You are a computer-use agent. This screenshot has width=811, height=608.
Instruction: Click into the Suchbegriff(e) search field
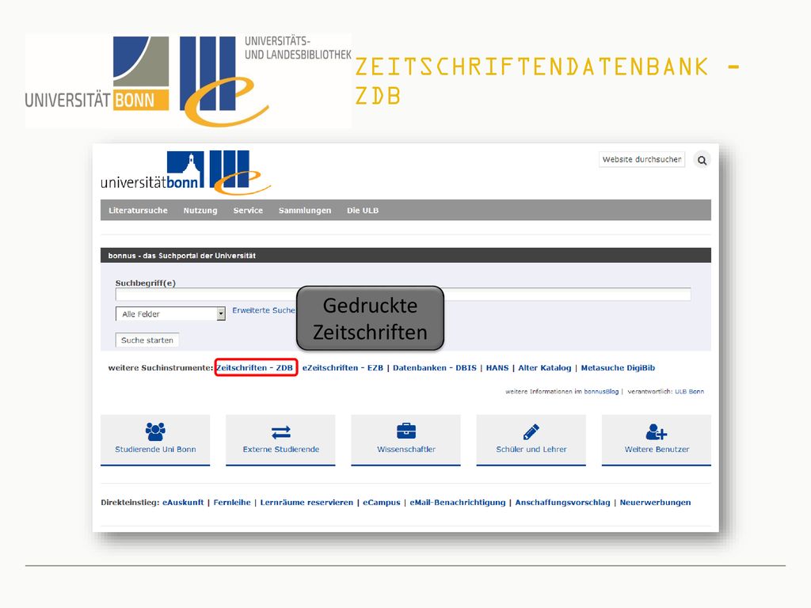(403, 294)
